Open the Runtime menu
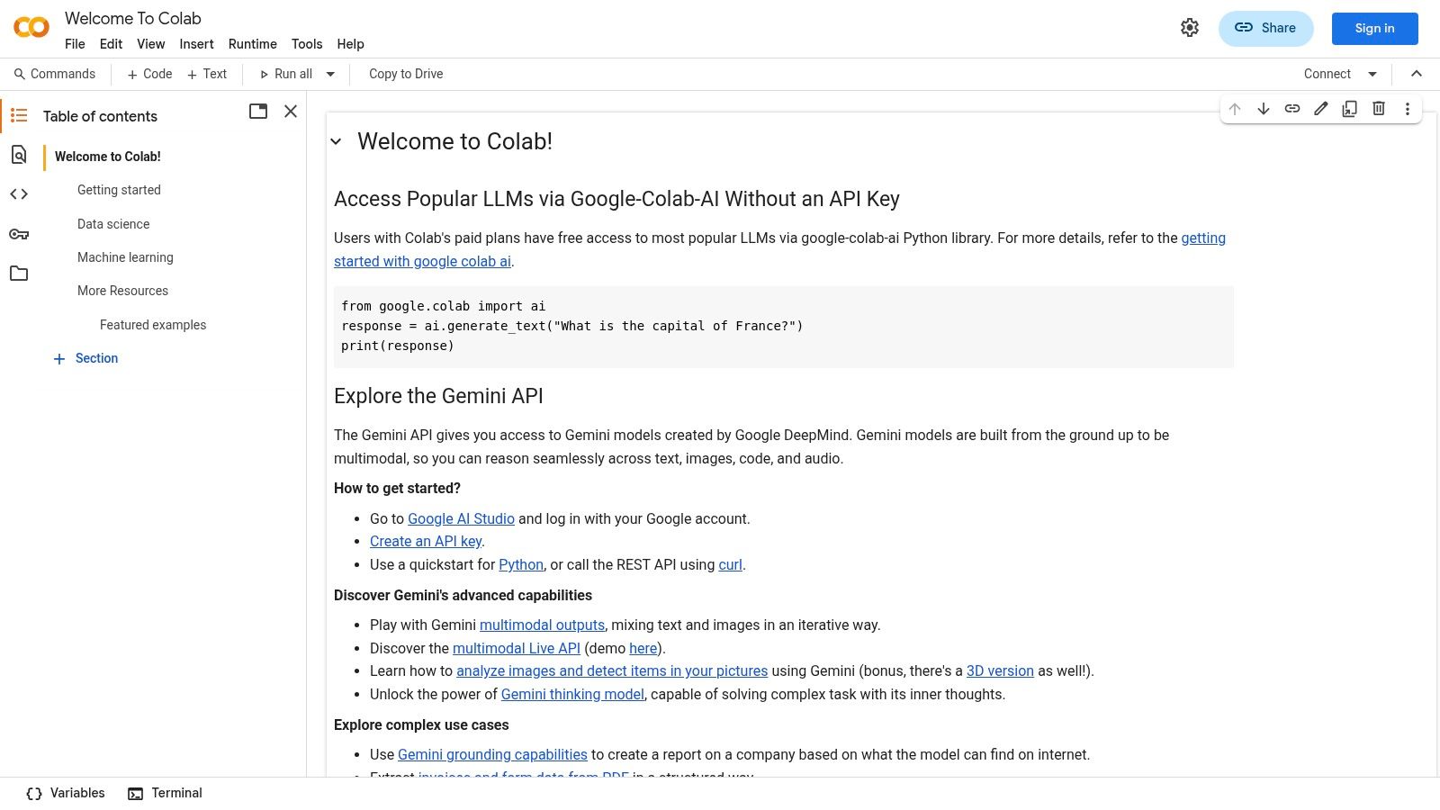The width and height of the screenshot is (1440, 810). tap(252, 44)
